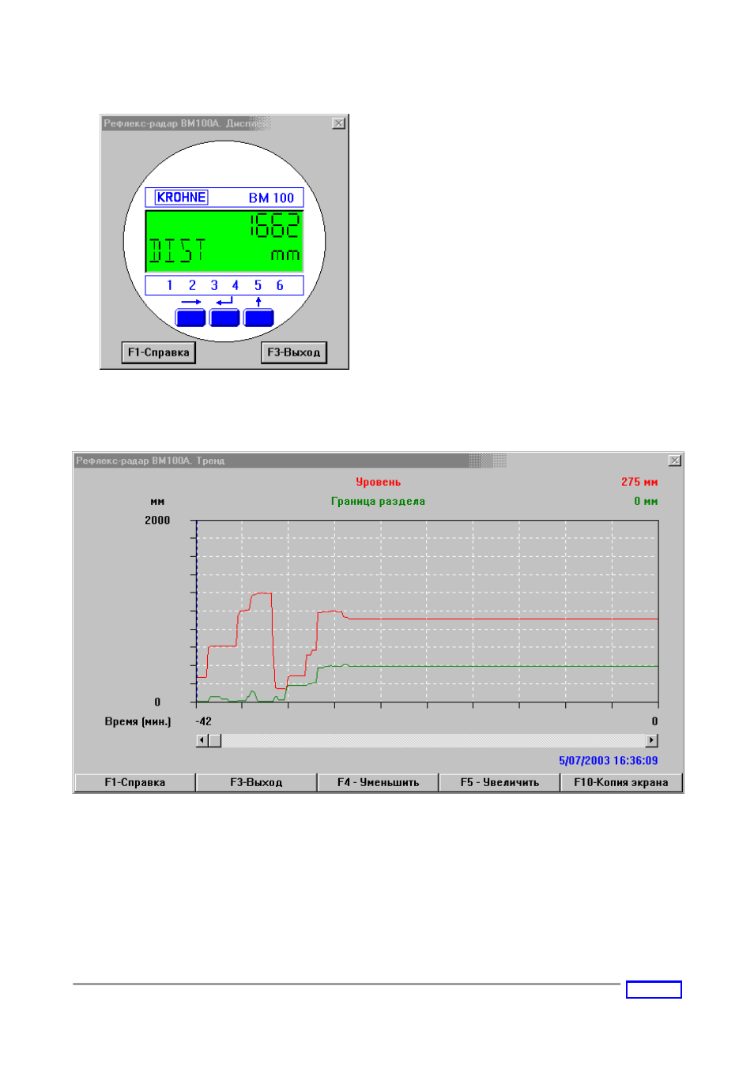Click the trend time scrollbar thumb
This screenshot has width=754, height=1065.
point(215,740)
